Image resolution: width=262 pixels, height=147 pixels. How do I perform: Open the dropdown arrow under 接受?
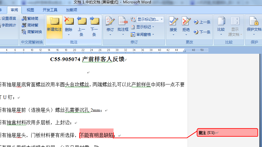click(x=173, y=35)
